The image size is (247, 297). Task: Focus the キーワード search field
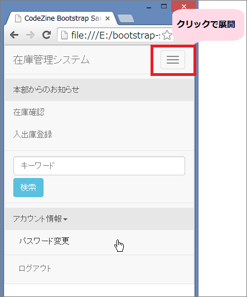click(x=99, y=166)
